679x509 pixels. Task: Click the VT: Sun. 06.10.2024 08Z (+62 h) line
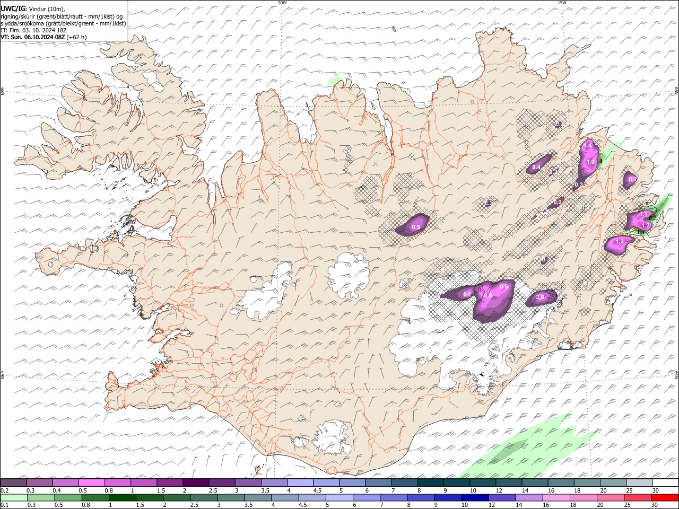coord(43,37)
